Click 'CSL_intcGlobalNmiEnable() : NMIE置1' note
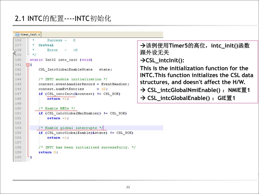Screen dimensions: 259x194 point(195,90)
